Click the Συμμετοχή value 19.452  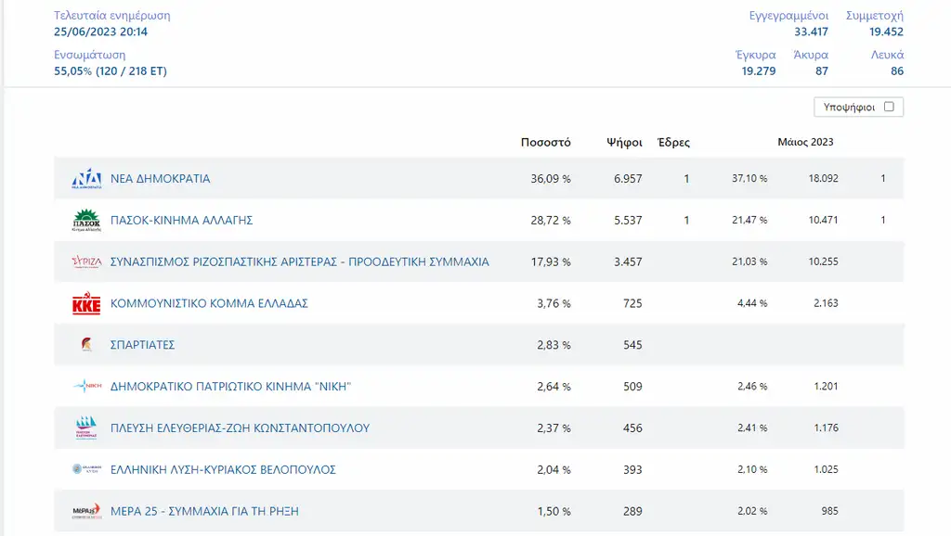pos(886,32)
